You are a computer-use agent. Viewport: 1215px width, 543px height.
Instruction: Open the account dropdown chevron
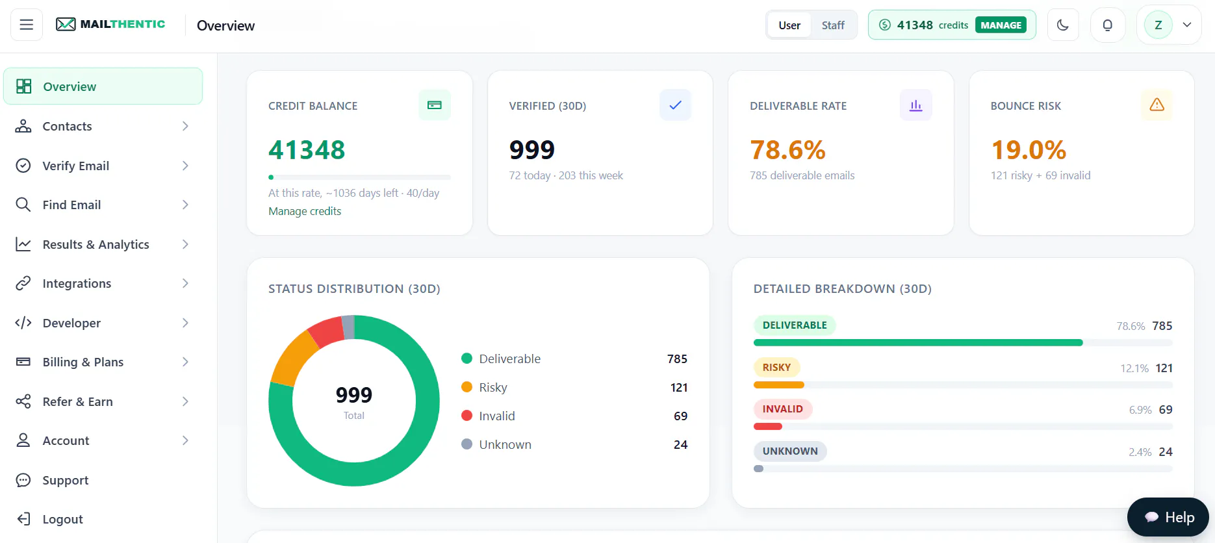1187,25
